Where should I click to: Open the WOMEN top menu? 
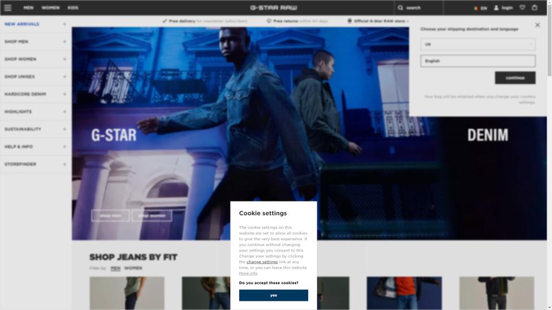[51, 7]
